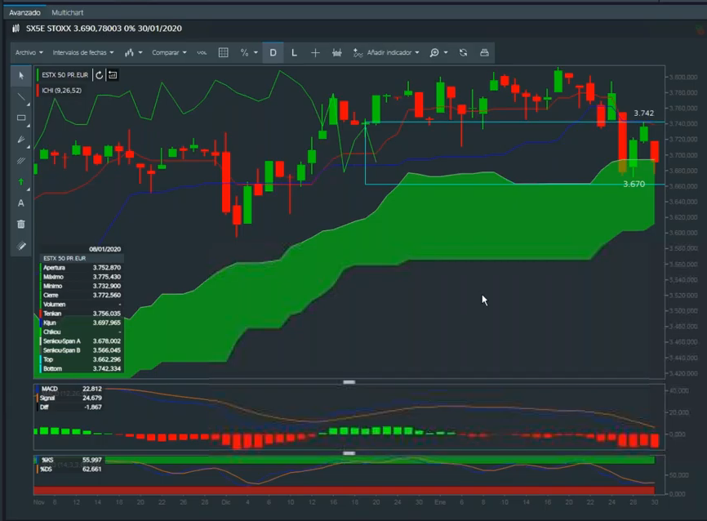Click the Apertura 3.752,870 row
This screenshot has height=521, width=707.
tap(82, 268)
